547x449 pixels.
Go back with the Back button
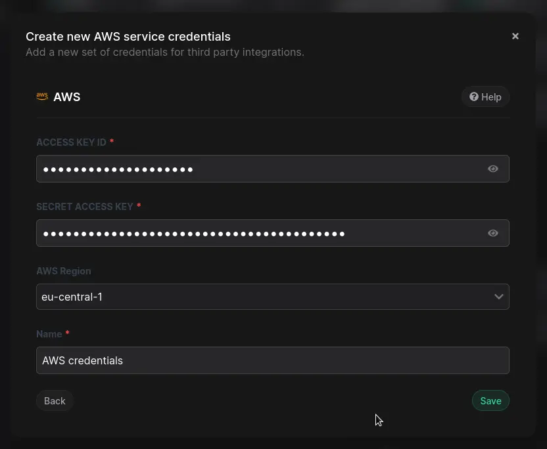pyautogui.click(x=55, y=400)
